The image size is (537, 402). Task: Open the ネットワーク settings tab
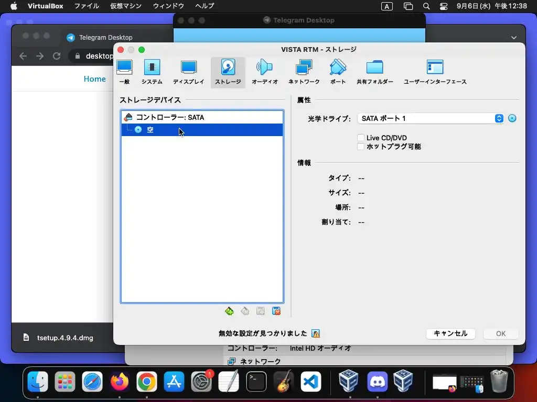(304, 72)
